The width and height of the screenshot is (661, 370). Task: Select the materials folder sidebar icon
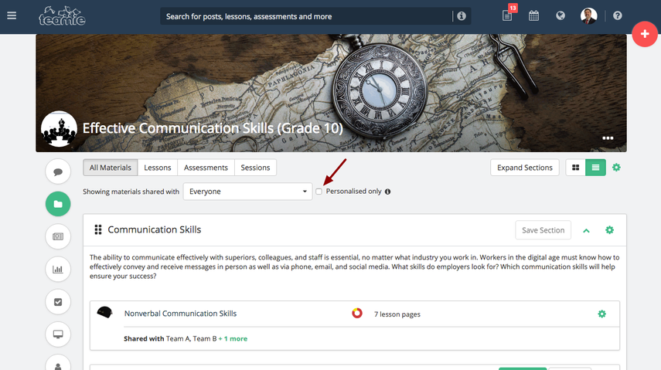[x=58, y=204]
